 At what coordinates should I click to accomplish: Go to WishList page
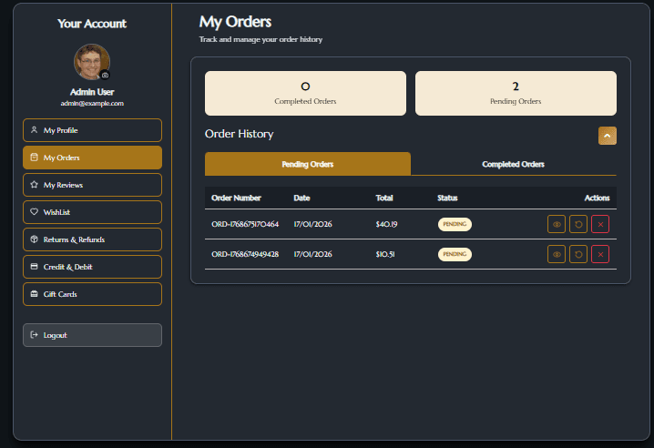pyautogui.click(x=92, y=212)
